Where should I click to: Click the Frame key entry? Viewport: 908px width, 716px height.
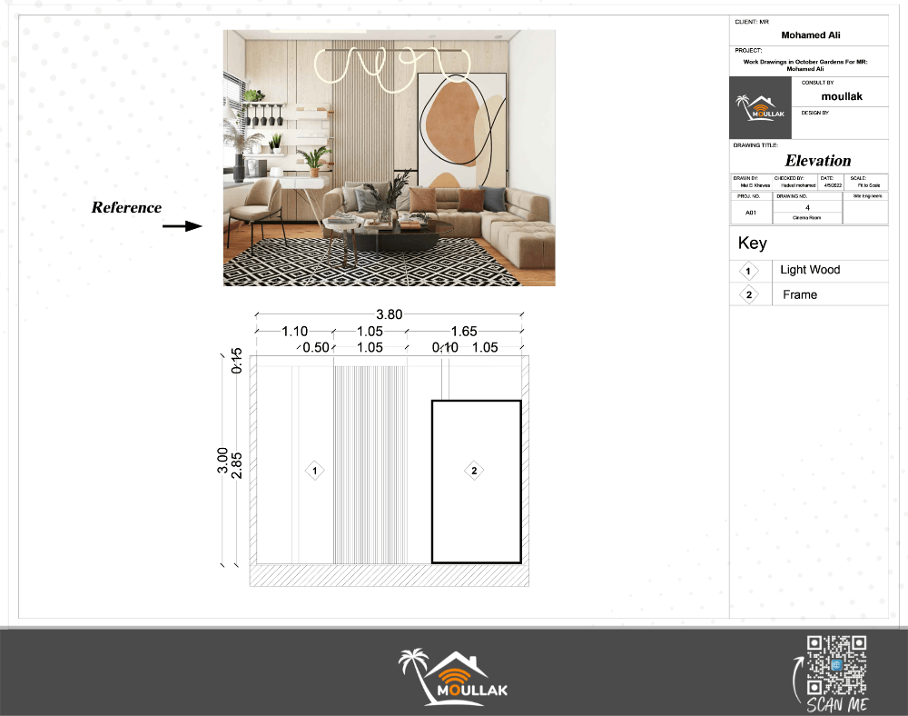click(800, 294)
